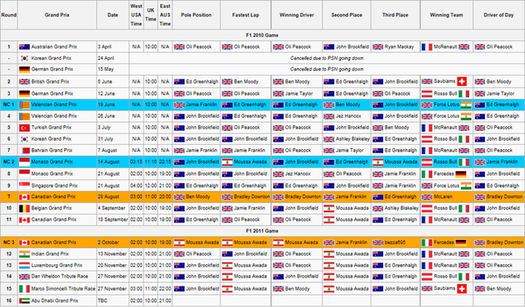Click the Monaco flag in the NC 2 row

25,162
